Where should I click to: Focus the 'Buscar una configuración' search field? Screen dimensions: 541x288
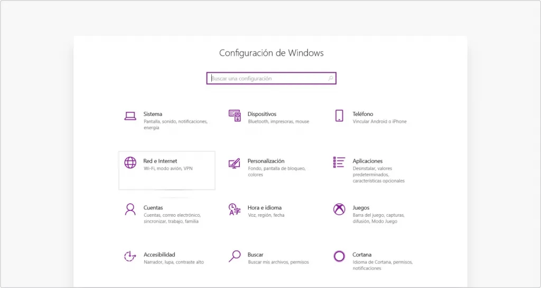coord(271,78)
